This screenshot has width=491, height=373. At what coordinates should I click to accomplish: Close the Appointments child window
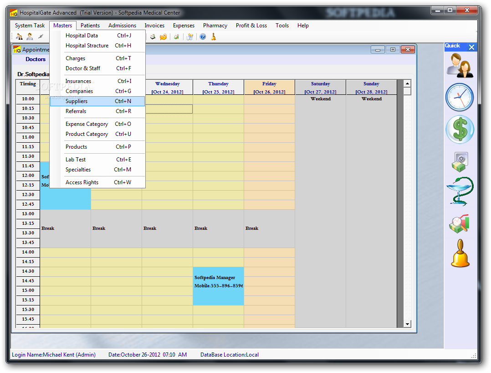point(408,50)
